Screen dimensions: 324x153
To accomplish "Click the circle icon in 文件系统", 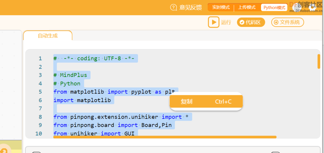I will (276, 22).
